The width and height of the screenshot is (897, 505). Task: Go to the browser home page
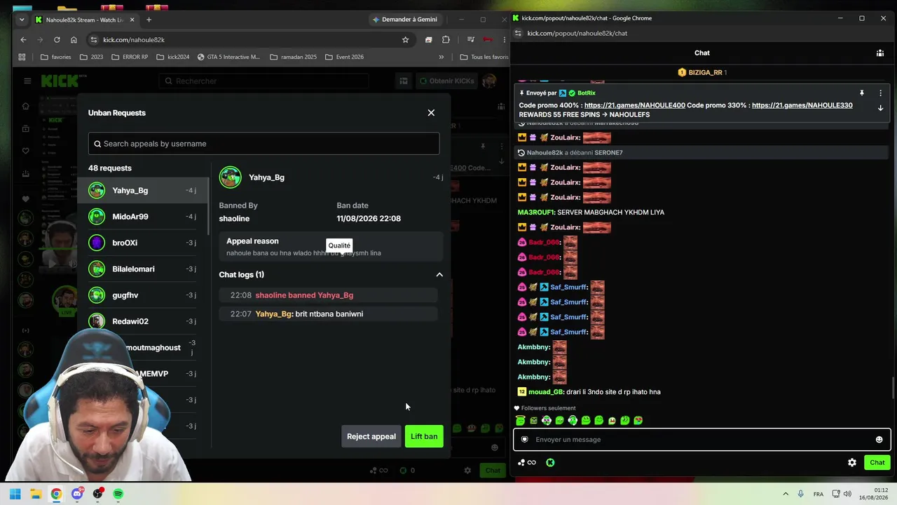[74, 40]
